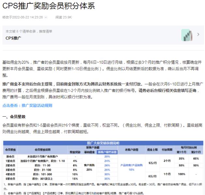This screenshot has width=205, height=195.
Task: Open the CPS推广 collection thumbnail image
Action: tap(187, 35)
